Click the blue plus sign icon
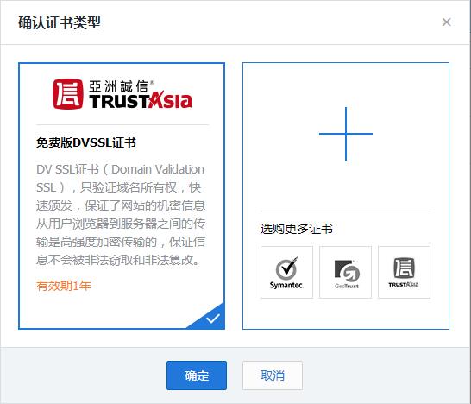The width and height of the screenshot is (471, 404). pyautogui.click(x=346, y=134)
